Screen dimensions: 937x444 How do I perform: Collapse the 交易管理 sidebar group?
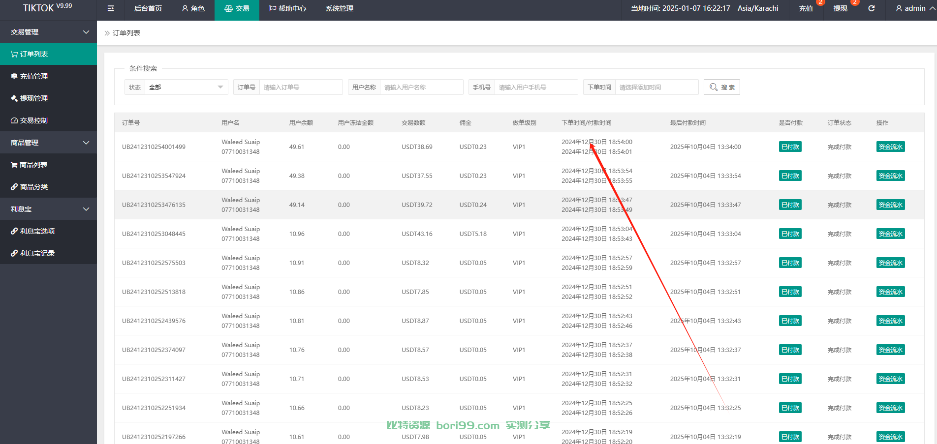coord(48,32)
